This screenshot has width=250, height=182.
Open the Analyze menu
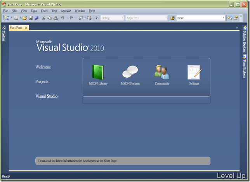pos(66,11)
